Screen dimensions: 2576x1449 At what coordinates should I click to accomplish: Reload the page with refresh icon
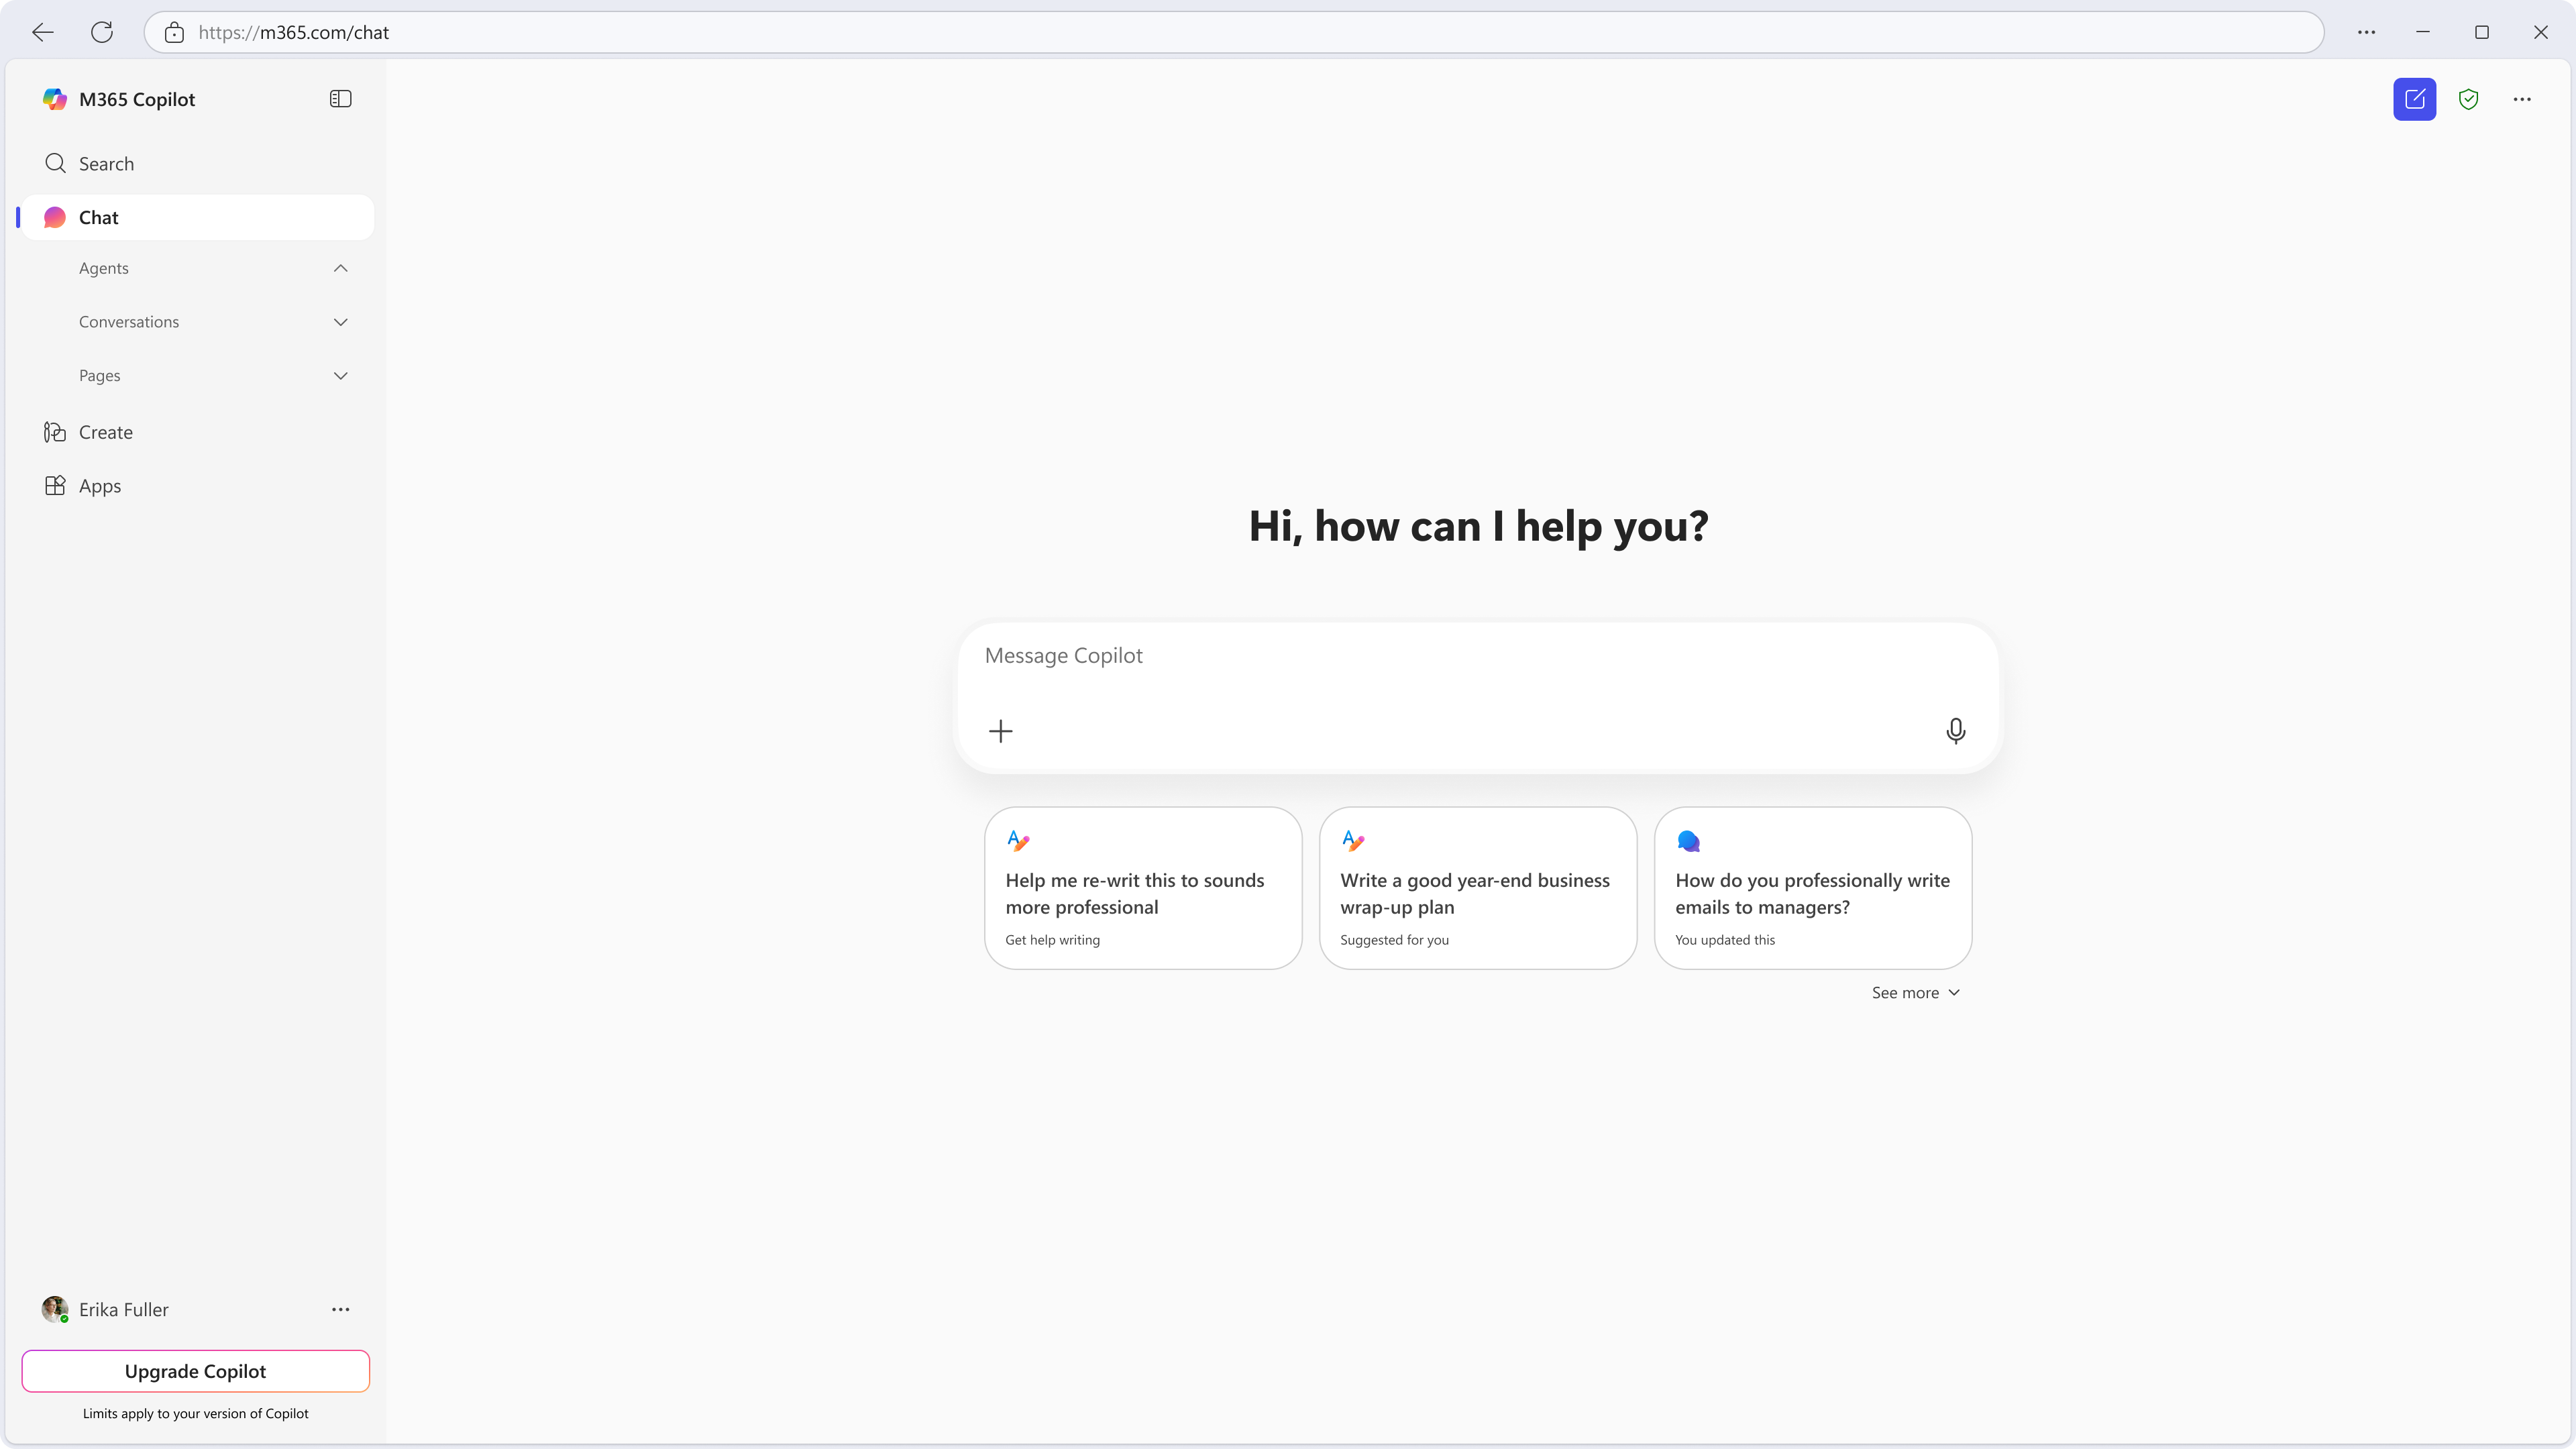[102, 32]
